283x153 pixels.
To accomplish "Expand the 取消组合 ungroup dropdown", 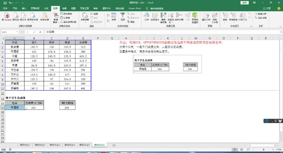I will pyautogui.click(x=233, y=17).
